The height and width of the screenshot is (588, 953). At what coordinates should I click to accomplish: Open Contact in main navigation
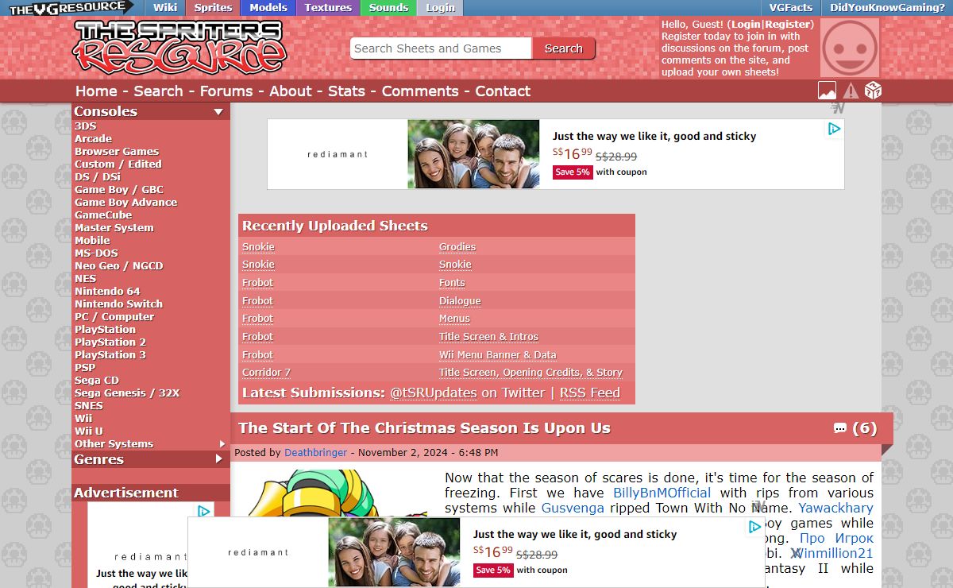click(503, 91)
